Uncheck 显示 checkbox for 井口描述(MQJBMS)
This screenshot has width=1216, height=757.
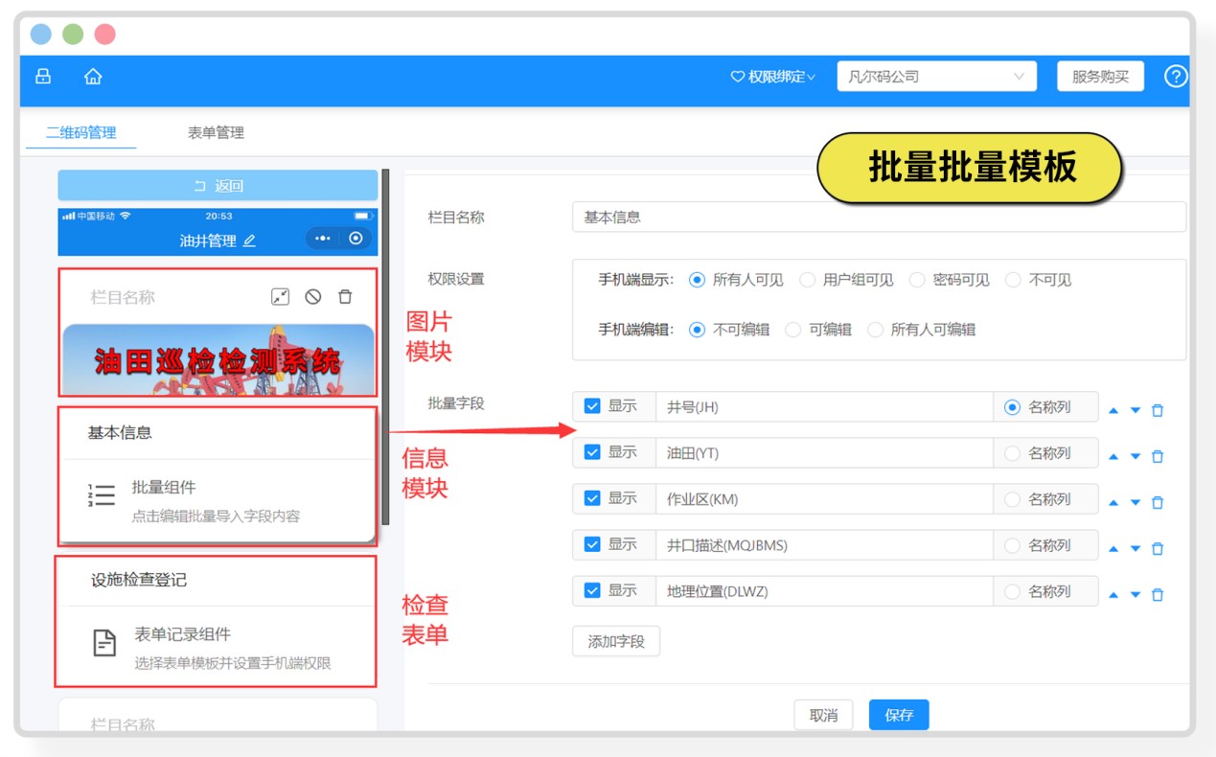[592, 545]
